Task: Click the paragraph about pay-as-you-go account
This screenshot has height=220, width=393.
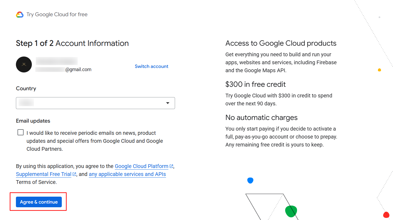Action: click(x=281, y=137)
